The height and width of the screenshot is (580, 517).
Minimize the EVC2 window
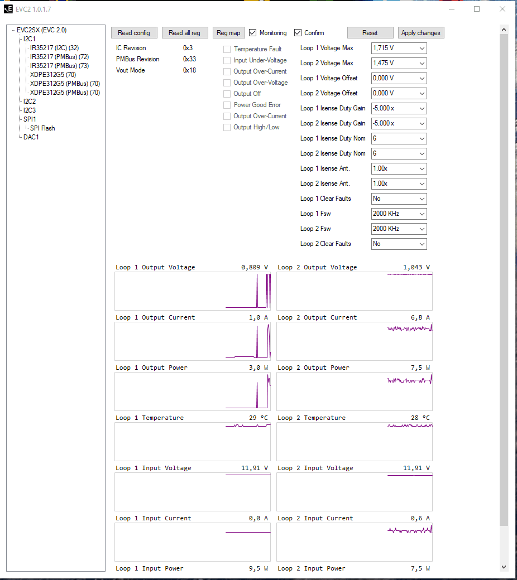tap(452, 9)
